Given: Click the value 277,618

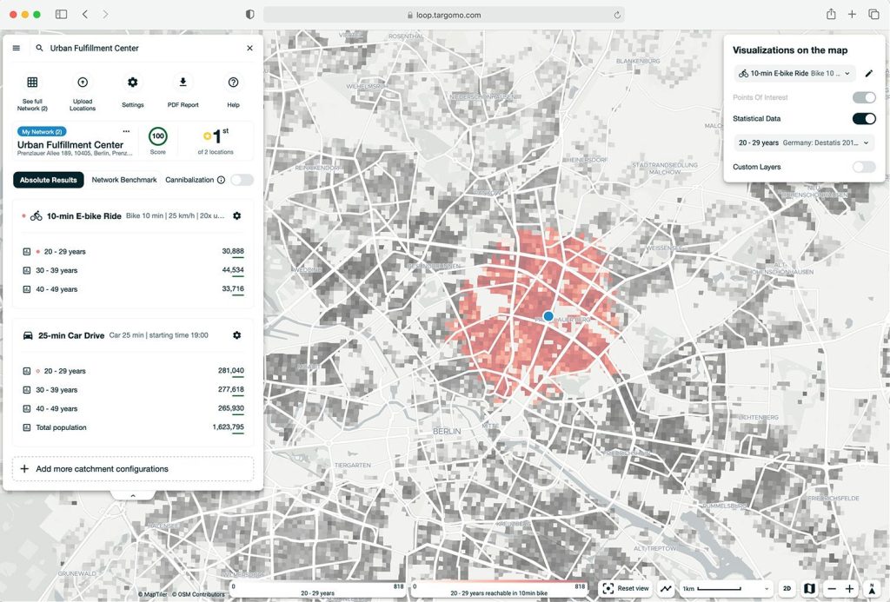Looking at the screenshot, I should pyautogui.click(x=231, y=389).
